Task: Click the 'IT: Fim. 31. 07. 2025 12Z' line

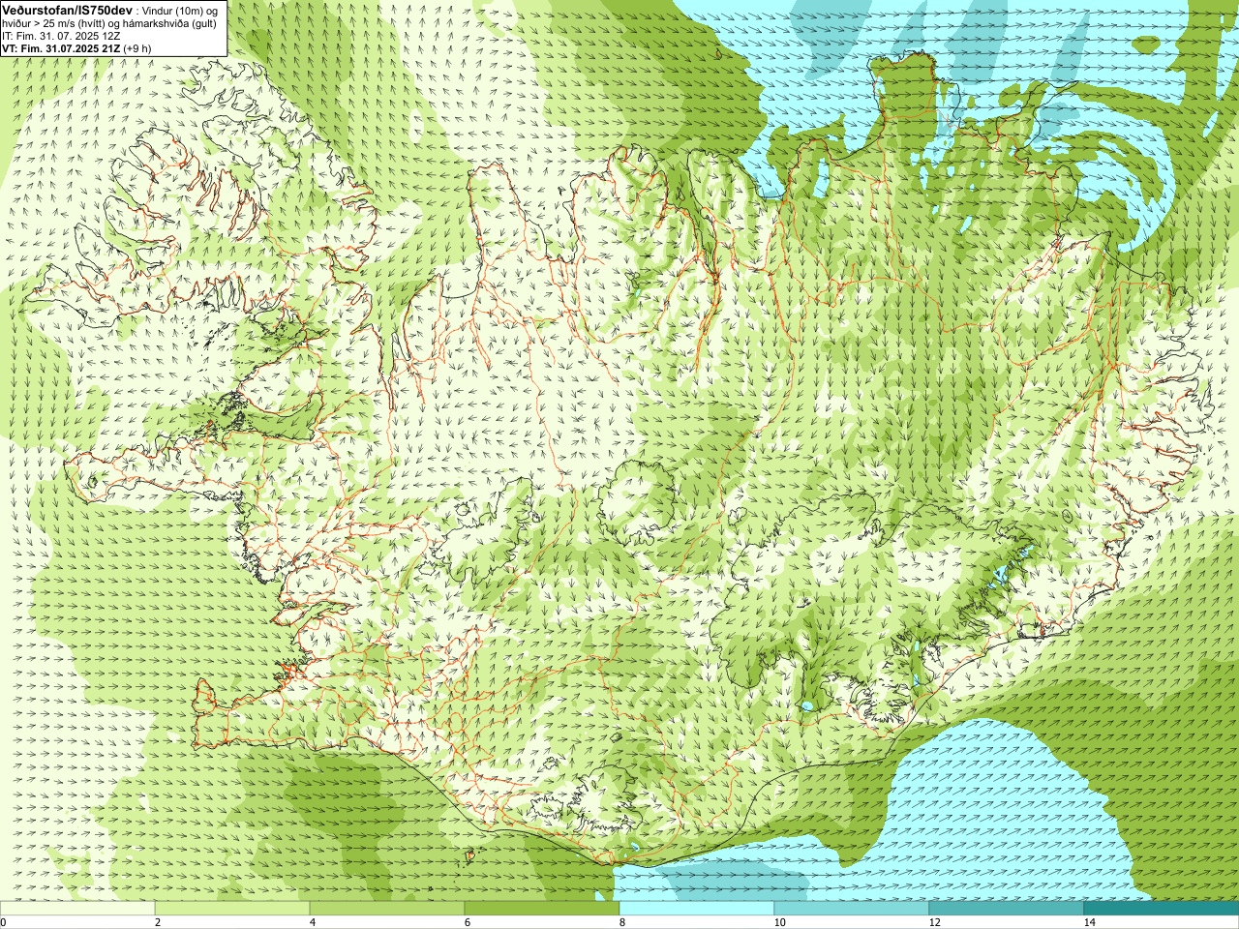Action: [61, 36]
